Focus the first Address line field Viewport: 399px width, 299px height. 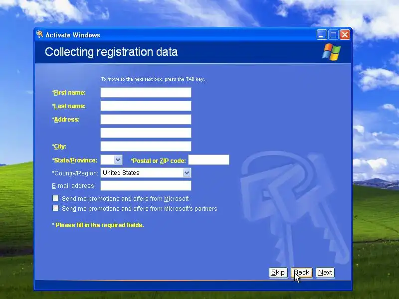point(146,120)
